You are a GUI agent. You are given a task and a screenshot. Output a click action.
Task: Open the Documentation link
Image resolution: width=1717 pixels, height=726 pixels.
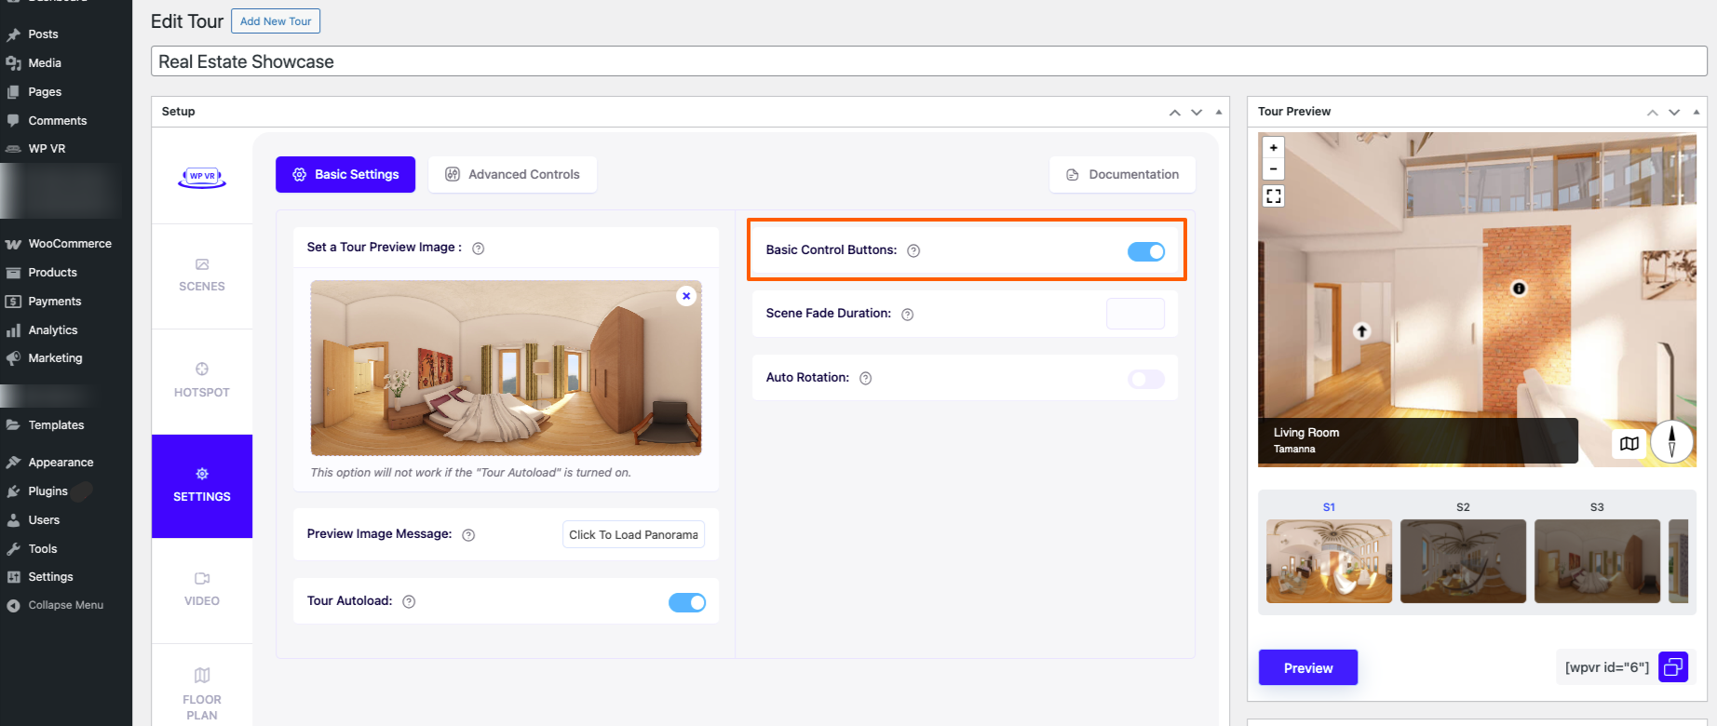(1122, 174)
